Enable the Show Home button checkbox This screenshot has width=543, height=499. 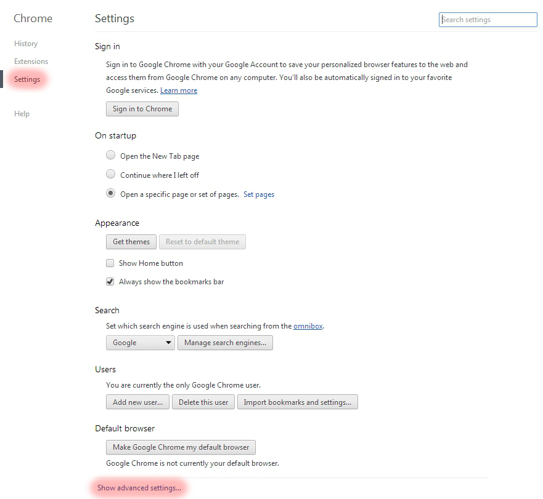(110, 263)
